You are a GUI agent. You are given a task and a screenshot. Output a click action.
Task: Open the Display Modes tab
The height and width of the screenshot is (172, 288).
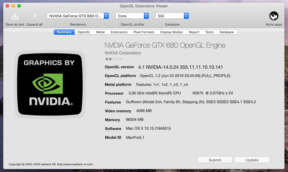172,32
